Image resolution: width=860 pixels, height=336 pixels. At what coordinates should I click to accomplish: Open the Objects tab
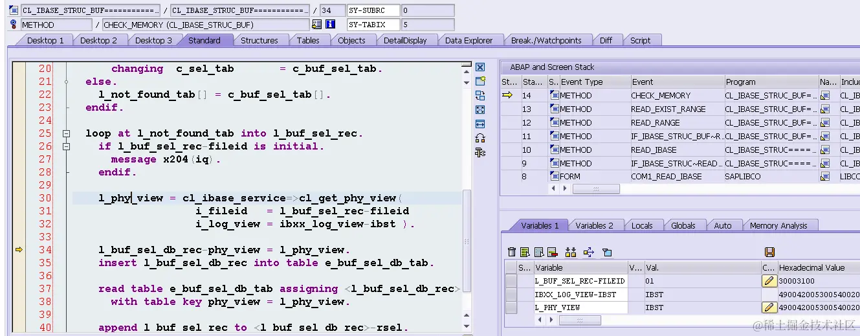[351, 40]
